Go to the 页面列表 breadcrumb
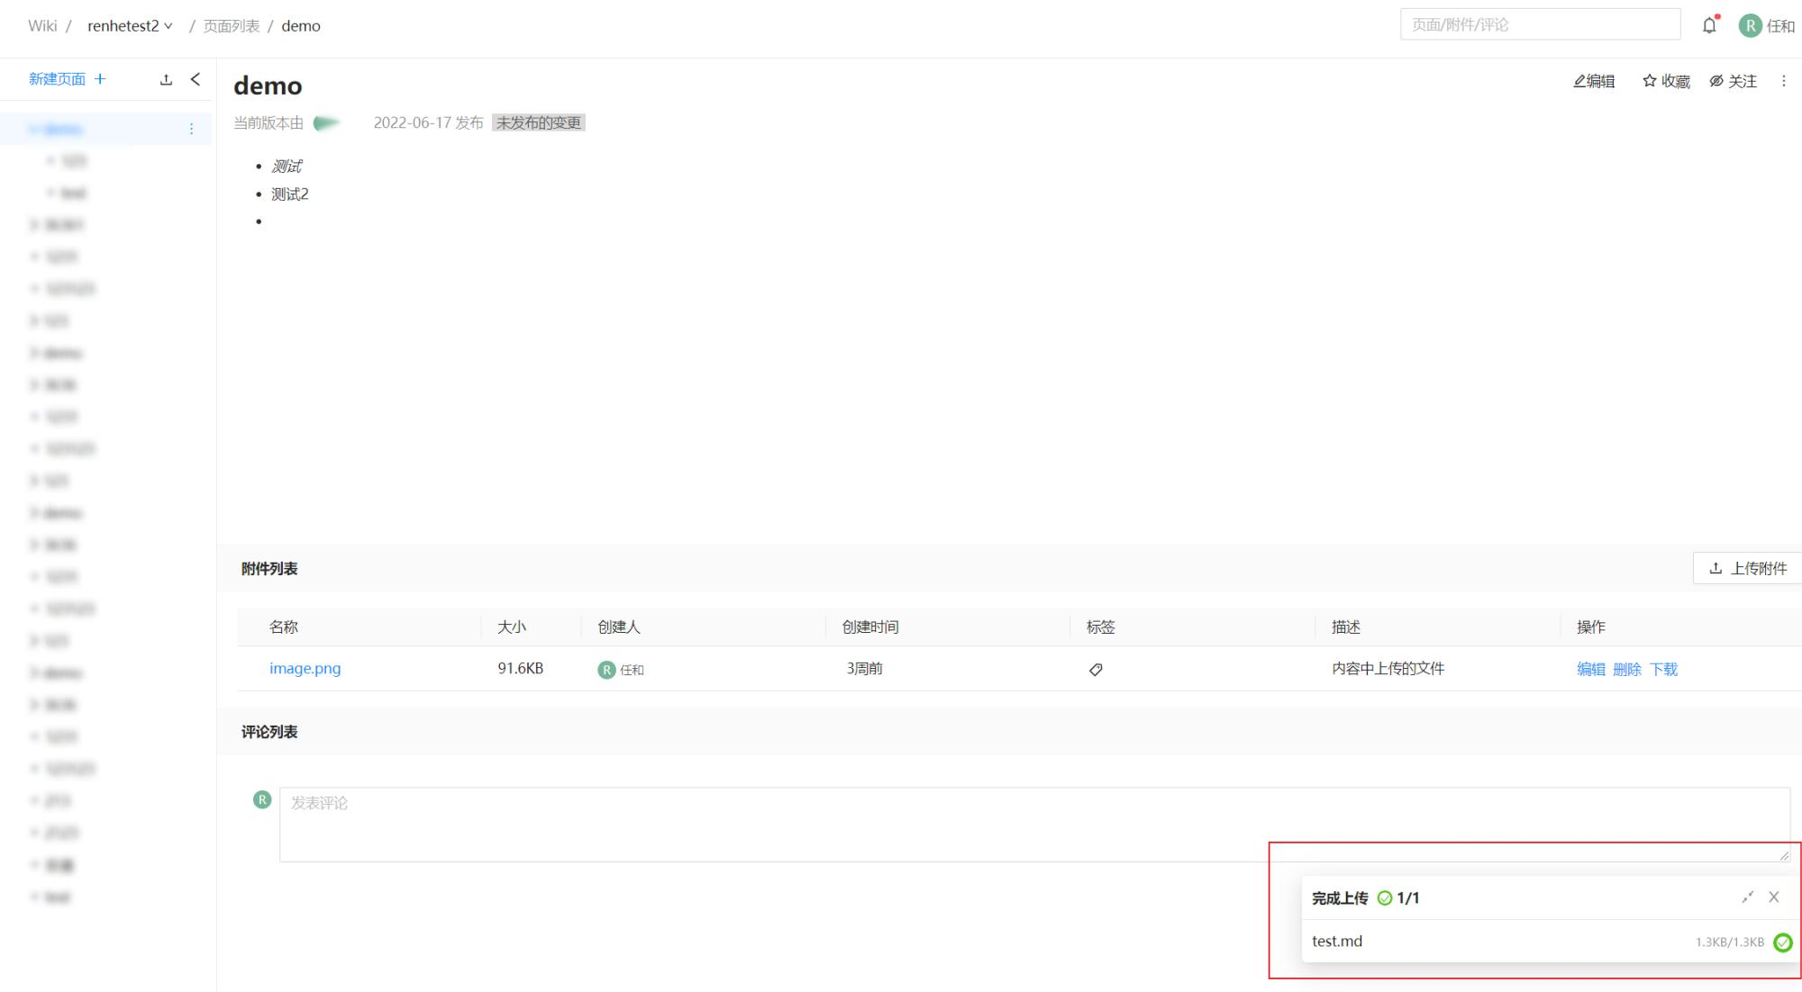The image size is (1802, 992). click(x=231, y=26)
